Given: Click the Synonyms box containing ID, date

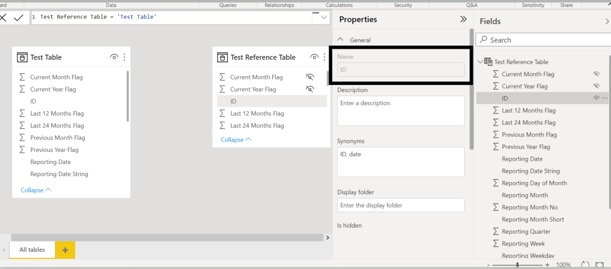Looking at the screenshot, I should click(x=401, y=162).
